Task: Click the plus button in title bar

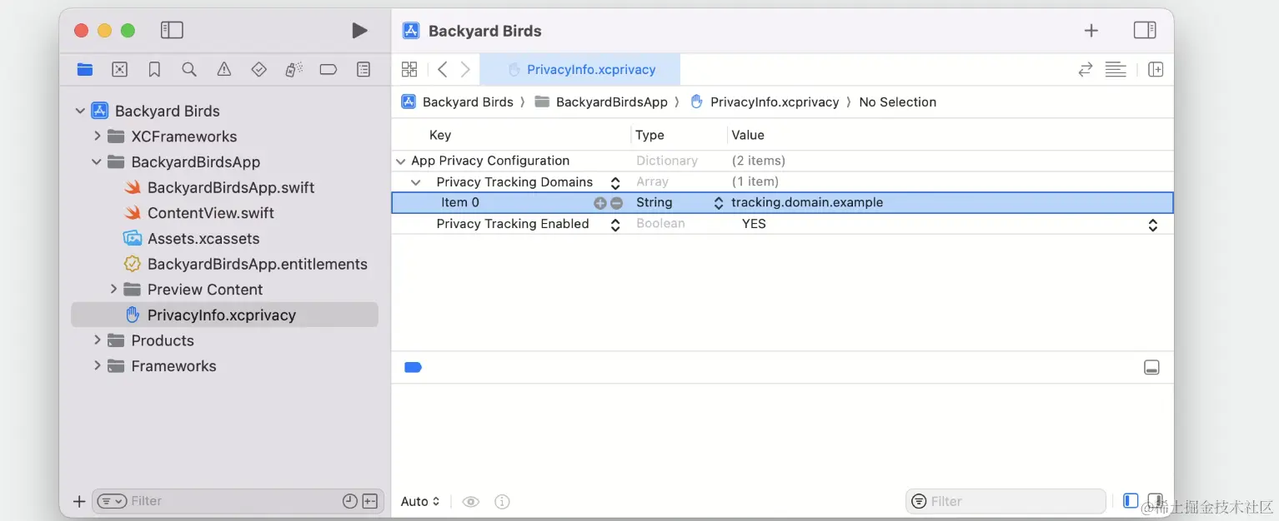Action: point(1091,31)
